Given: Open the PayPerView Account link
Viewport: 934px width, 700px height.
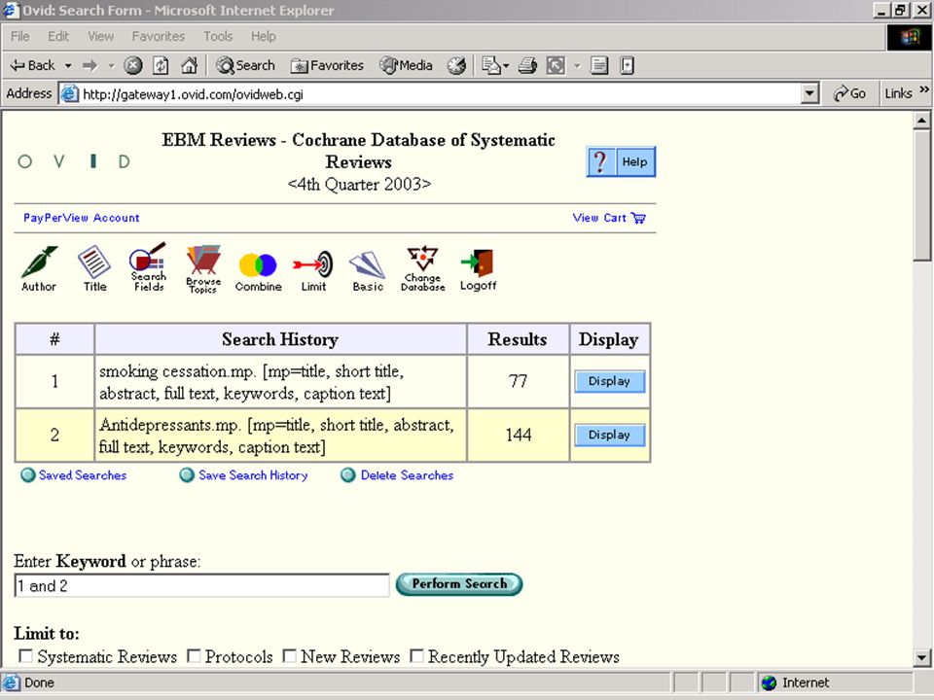Looking at the screenshot, I should [x=81, y=218].
